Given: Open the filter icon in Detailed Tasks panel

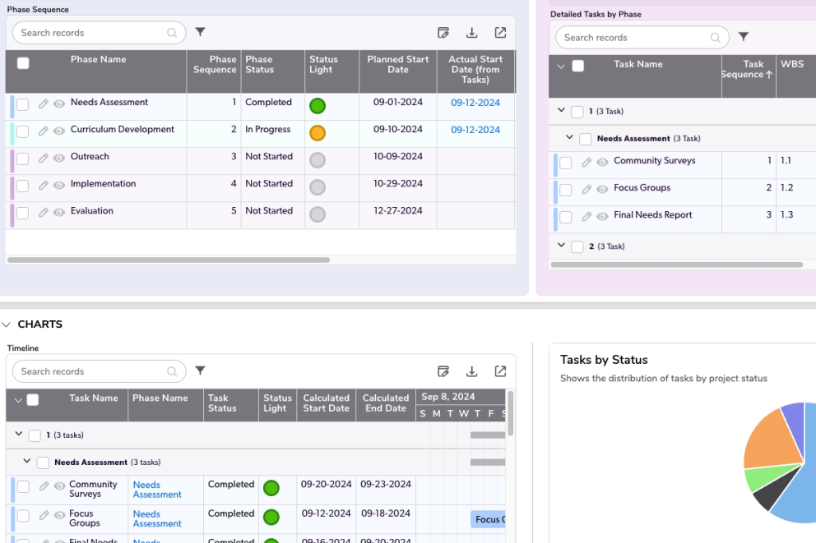Looking at the screenshot, I should point(743,36).
